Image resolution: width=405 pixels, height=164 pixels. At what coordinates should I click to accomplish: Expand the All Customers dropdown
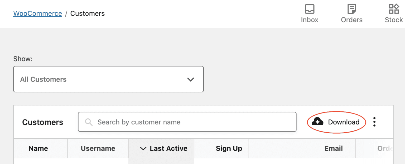click(108, 79)
